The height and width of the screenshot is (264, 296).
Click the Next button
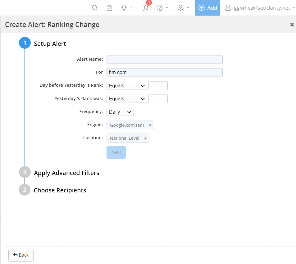[x=116, y=152]
